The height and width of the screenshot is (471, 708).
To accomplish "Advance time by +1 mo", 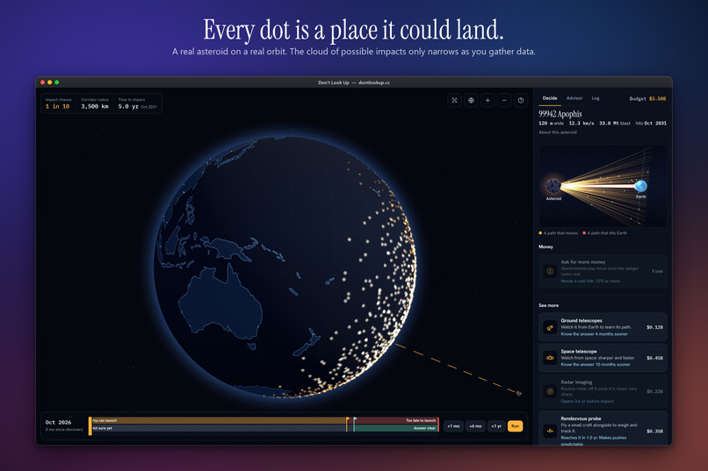I will pos(453,426).
